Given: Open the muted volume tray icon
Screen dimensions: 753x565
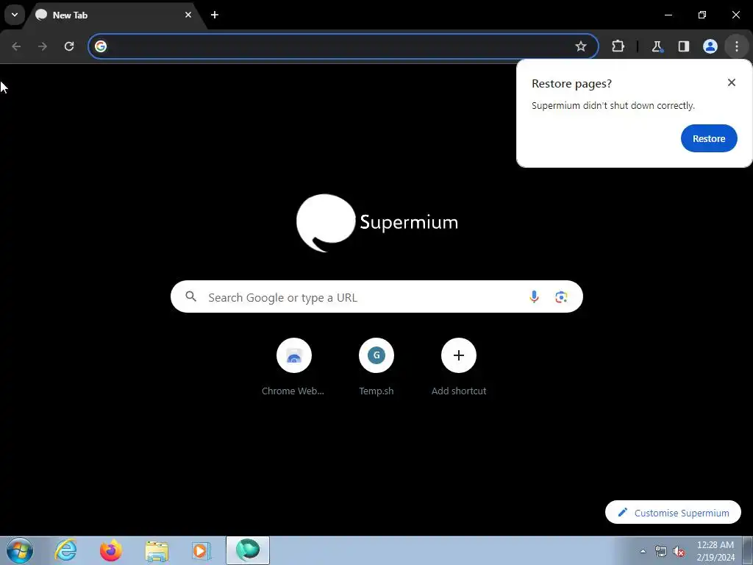Looking at the screenshot, I should point(679,551).
